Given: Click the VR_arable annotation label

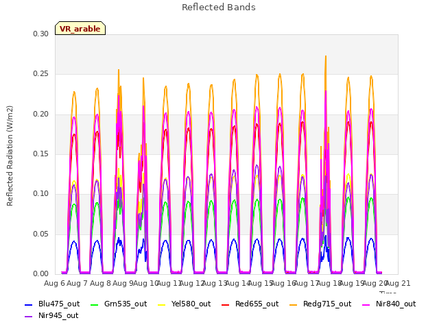Looking at the screenshot, I should (80, 28).
